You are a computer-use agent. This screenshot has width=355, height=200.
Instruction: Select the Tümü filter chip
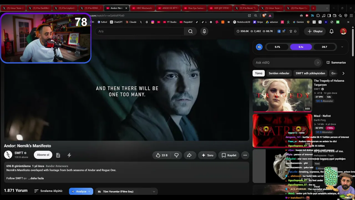point(258,73)
